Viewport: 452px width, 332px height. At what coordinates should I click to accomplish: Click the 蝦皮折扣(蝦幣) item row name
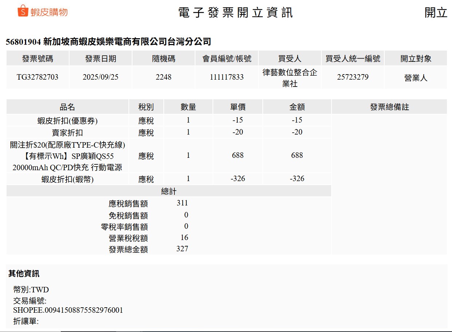click(x=67, y=179)
